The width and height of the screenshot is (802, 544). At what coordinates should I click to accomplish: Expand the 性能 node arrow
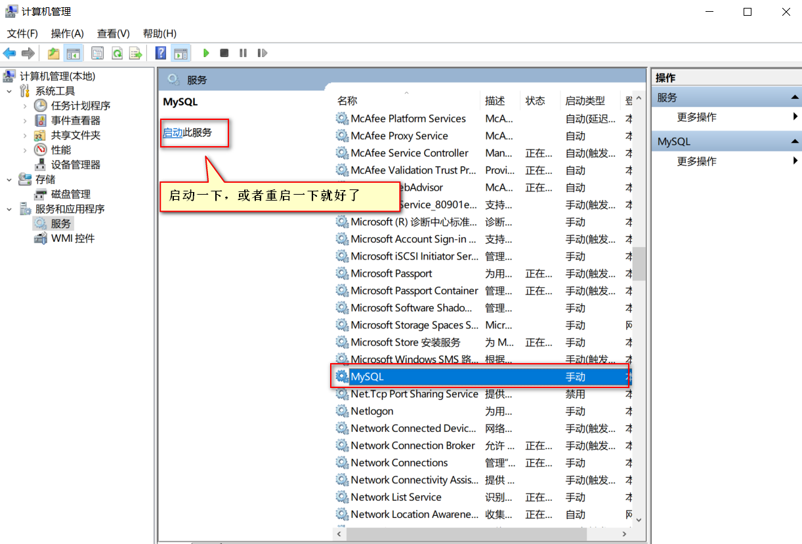coord(25,150)
